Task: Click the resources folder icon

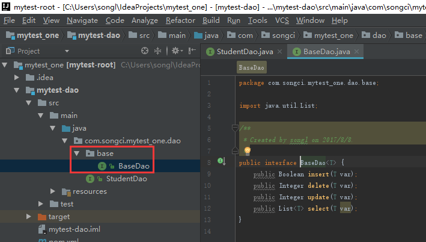Action: tap(66, 191)
